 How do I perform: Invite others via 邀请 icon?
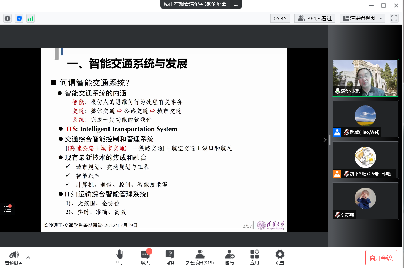point(229,257)
